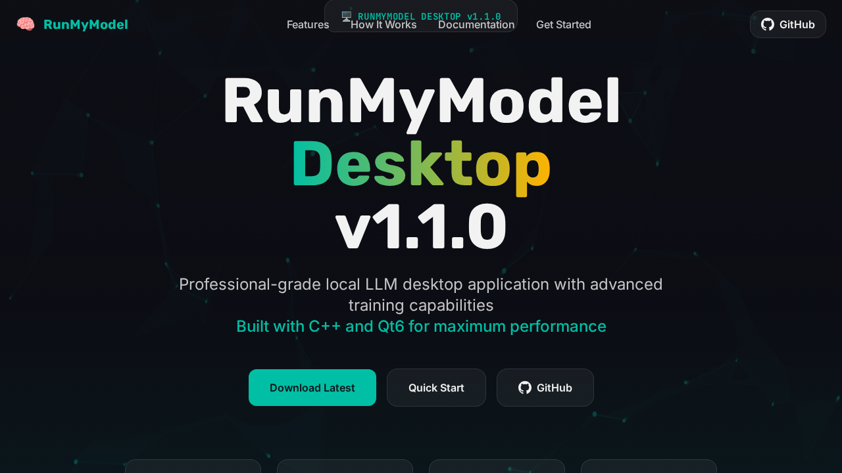Open GitHub via the top-right button
The height and width of the screenshot is (473, 842).
787,24
